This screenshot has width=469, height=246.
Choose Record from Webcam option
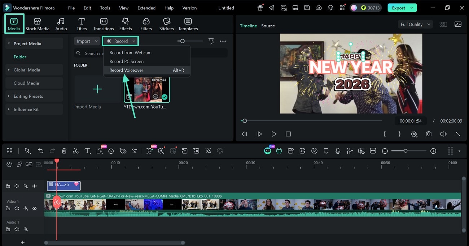[147, 53]
